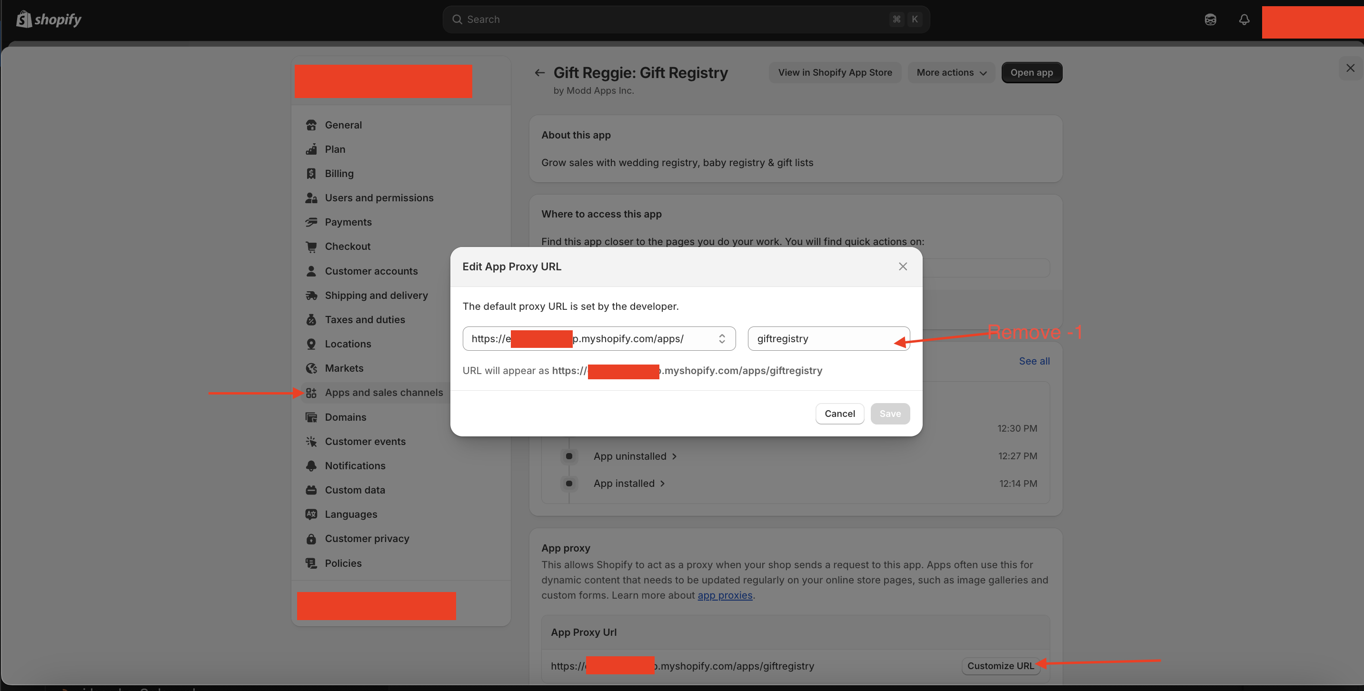
Task: Expand the App installed entry
Action: 629,484
